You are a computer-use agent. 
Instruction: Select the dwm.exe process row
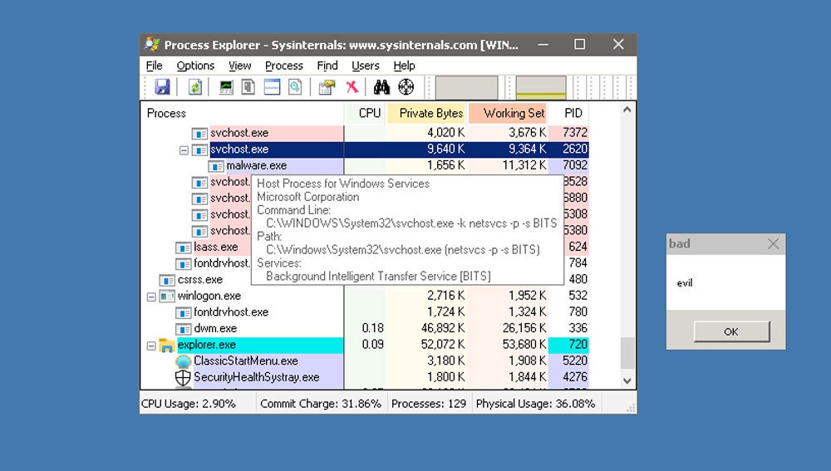click(365, 328)
